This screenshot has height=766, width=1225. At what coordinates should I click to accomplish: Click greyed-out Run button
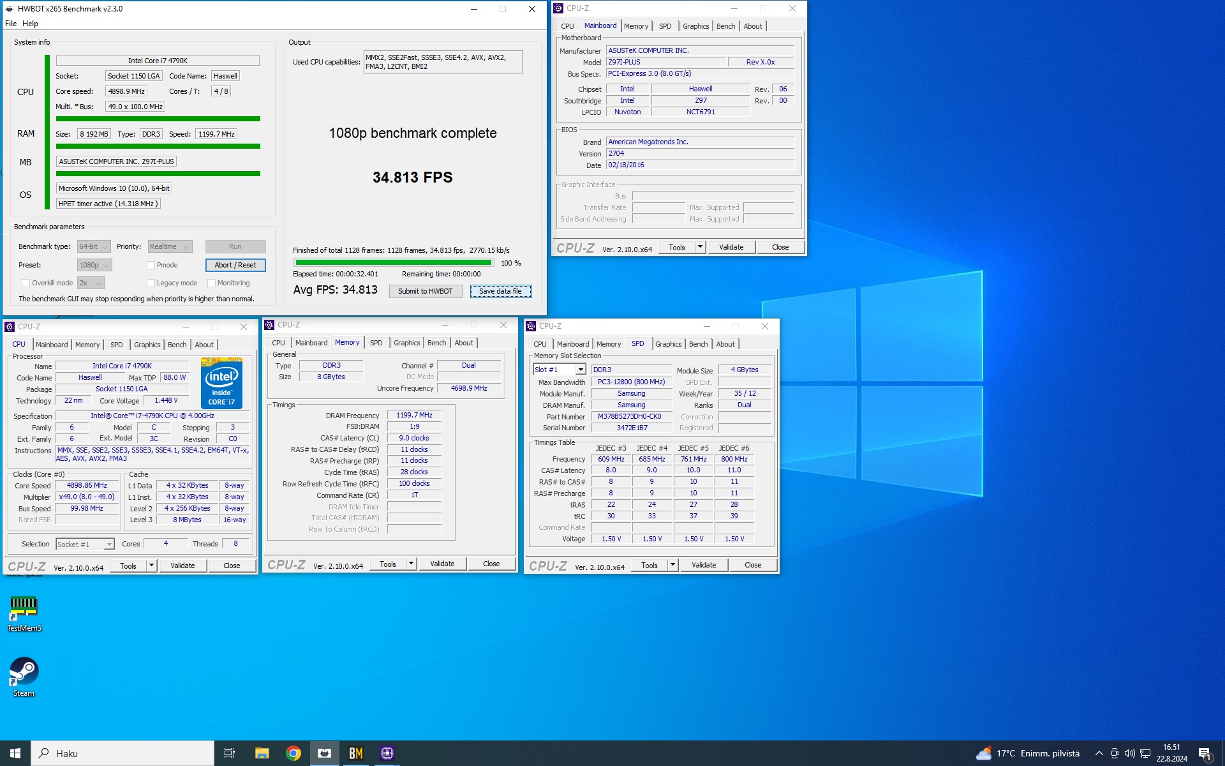(x=235, y=246)
